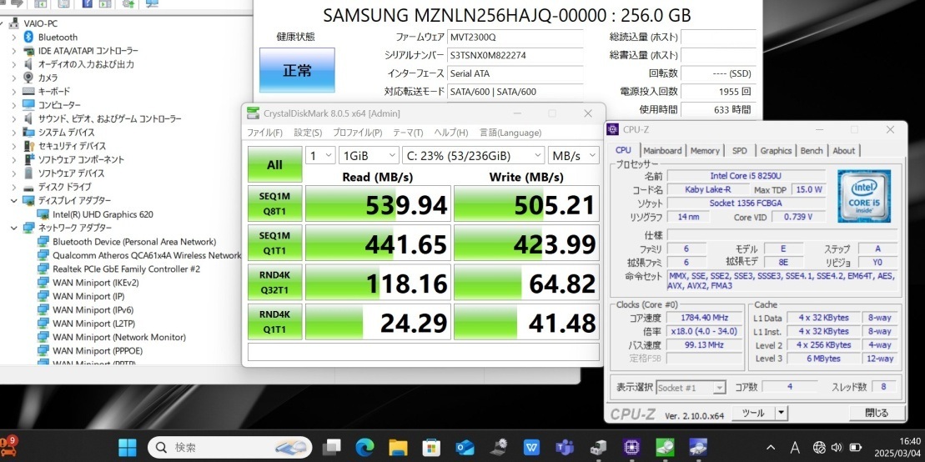Viewport: 925px width, 462px height.
Task: Open the ファイル(F) menu in CrystalDiskMark
Action: 264,133
